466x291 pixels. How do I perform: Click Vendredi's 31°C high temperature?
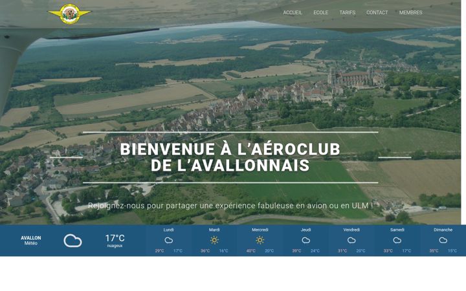click(x=342, y=251)
